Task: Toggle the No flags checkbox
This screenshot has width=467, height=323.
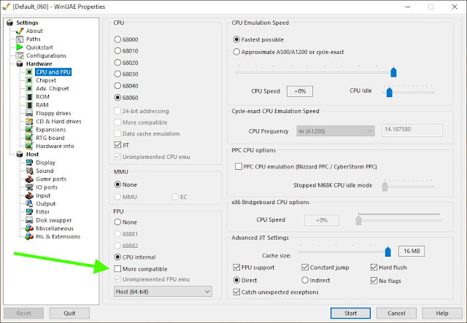Action: (374, 281)
